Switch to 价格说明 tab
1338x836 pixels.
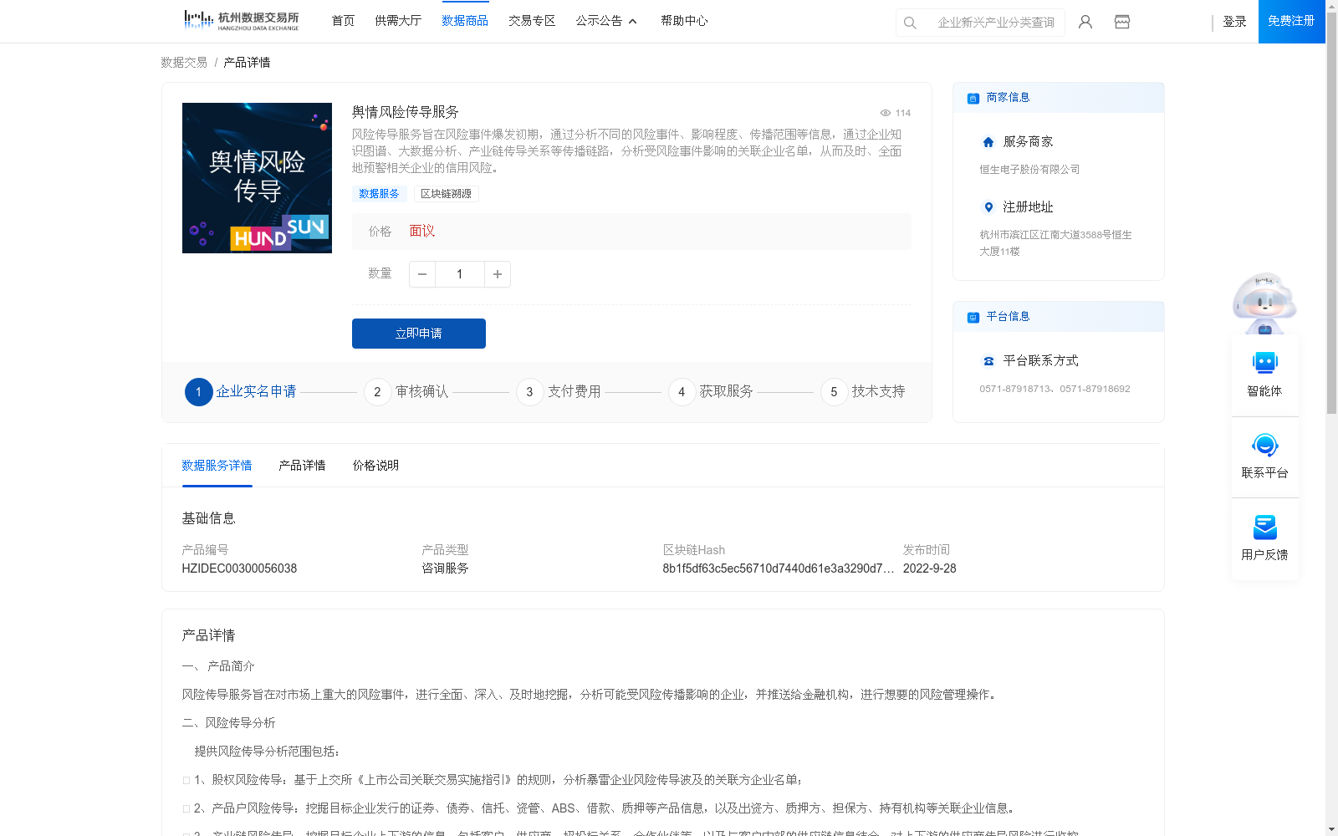tap(375, 466)
